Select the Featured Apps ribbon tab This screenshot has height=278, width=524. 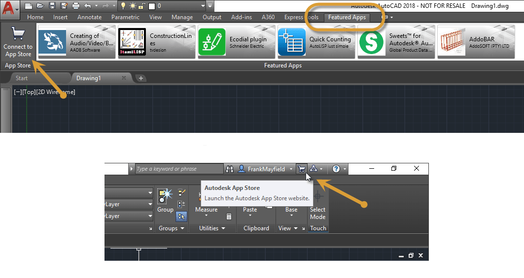click(347, 17)
